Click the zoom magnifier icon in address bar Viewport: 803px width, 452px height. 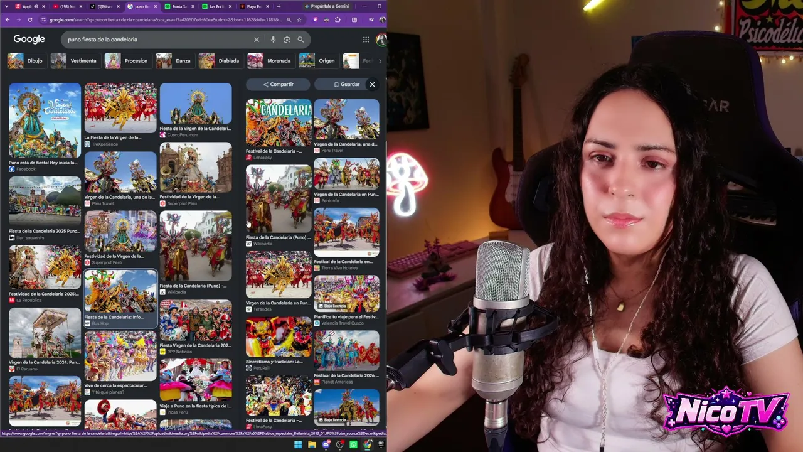click(289, 19)
